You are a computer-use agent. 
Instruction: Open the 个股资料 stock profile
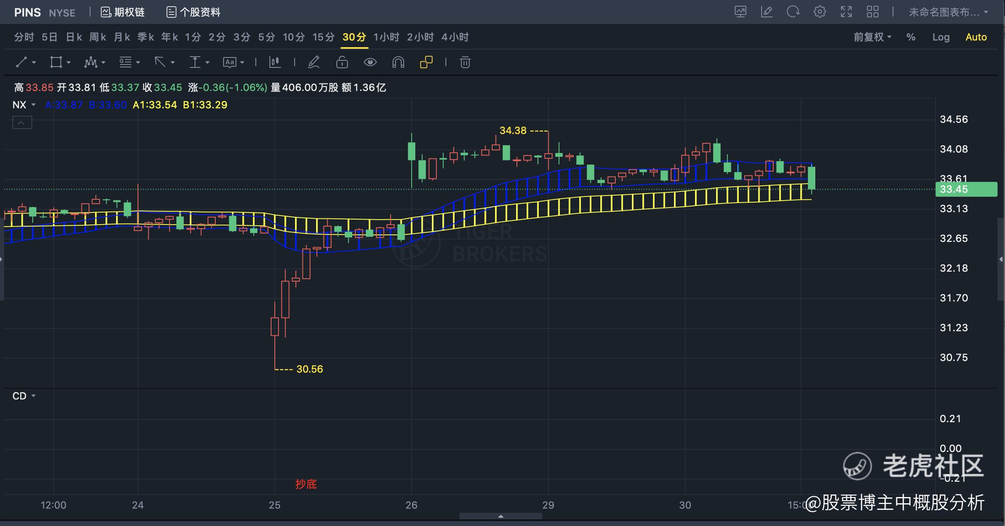[193, 12]
